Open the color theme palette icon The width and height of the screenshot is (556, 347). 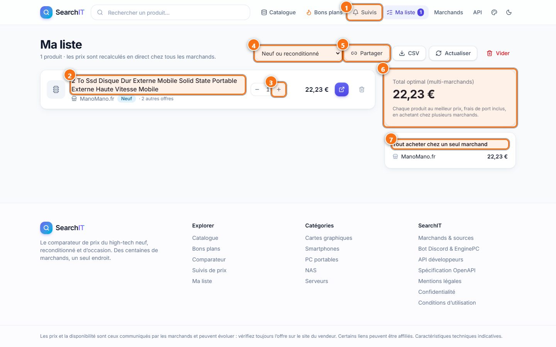(494, 12)
